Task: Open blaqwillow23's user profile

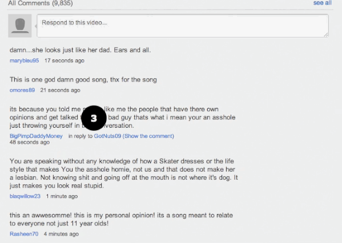Action: [x=25, y=196]
